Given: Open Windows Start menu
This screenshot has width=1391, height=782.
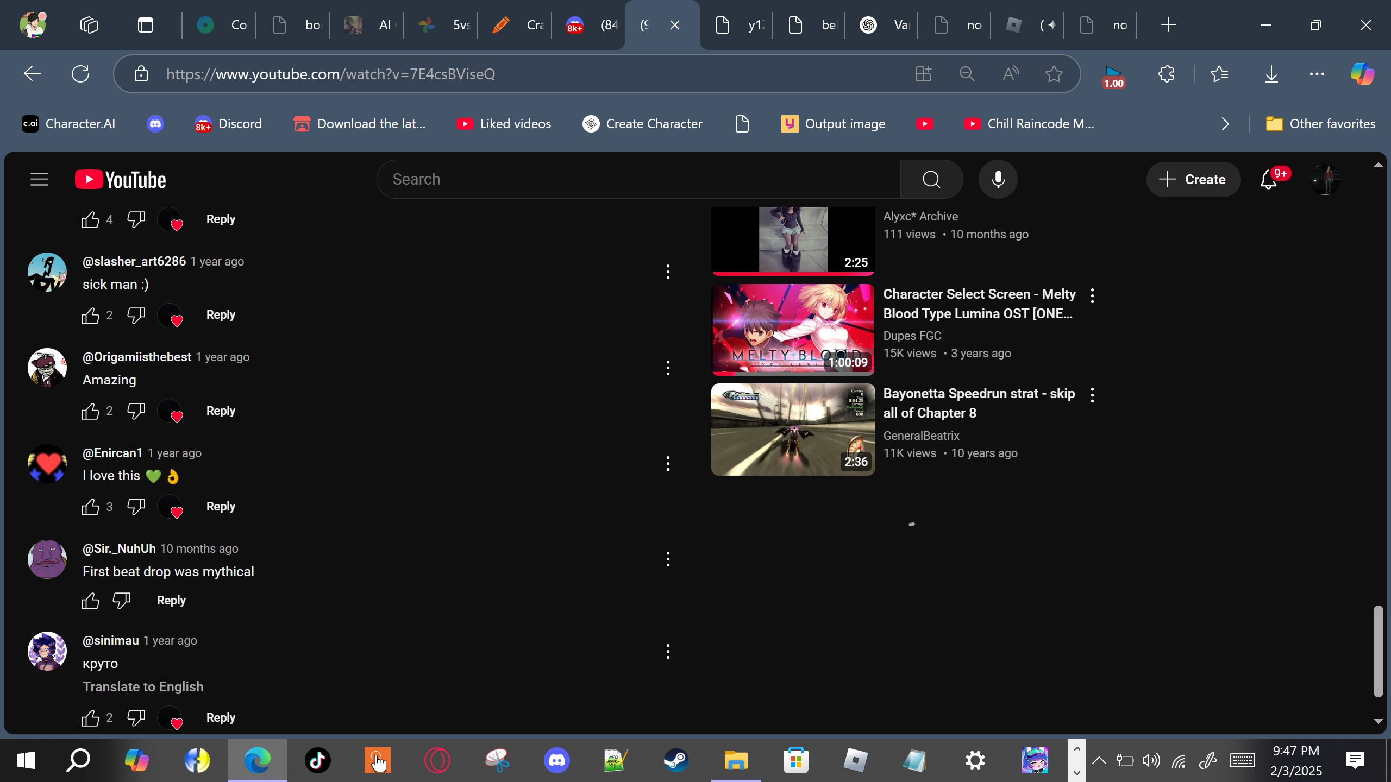Looking at the screenshot, I should tap(26, 760).
